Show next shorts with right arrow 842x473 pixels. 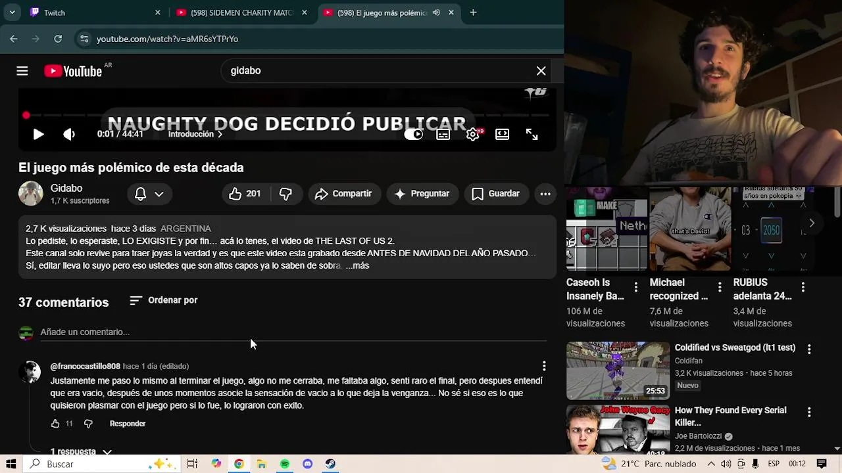pyautogui.click(x=812, y=223)
